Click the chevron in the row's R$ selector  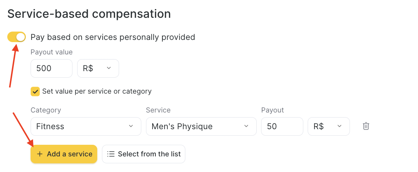(x=339, y=126)
